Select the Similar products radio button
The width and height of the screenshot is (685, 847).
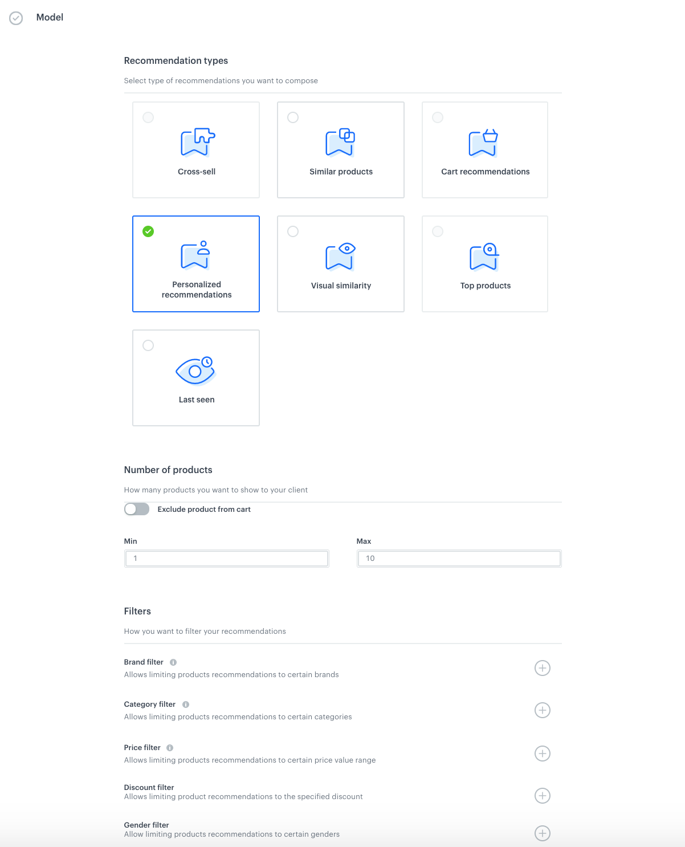pyautogui.click(x=293, y=117)
